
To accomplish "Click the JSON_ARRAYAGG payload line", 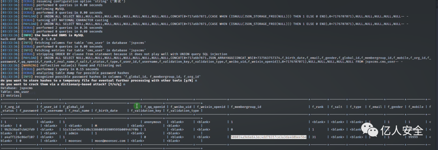I will coord(216,59).
